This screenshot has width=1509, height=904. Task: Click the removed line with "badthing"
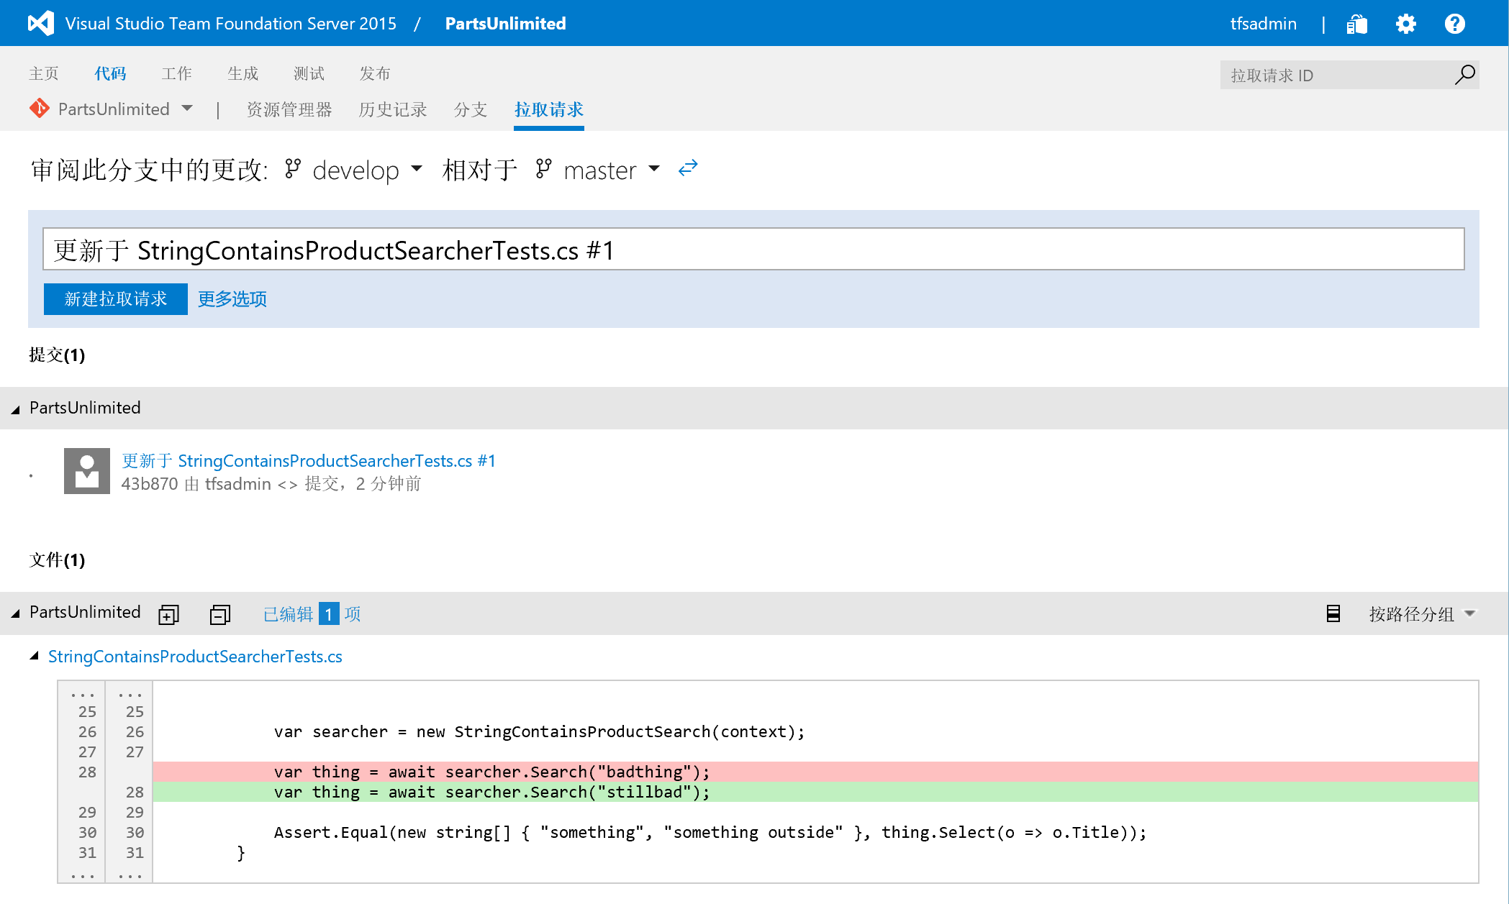(815, 772)
